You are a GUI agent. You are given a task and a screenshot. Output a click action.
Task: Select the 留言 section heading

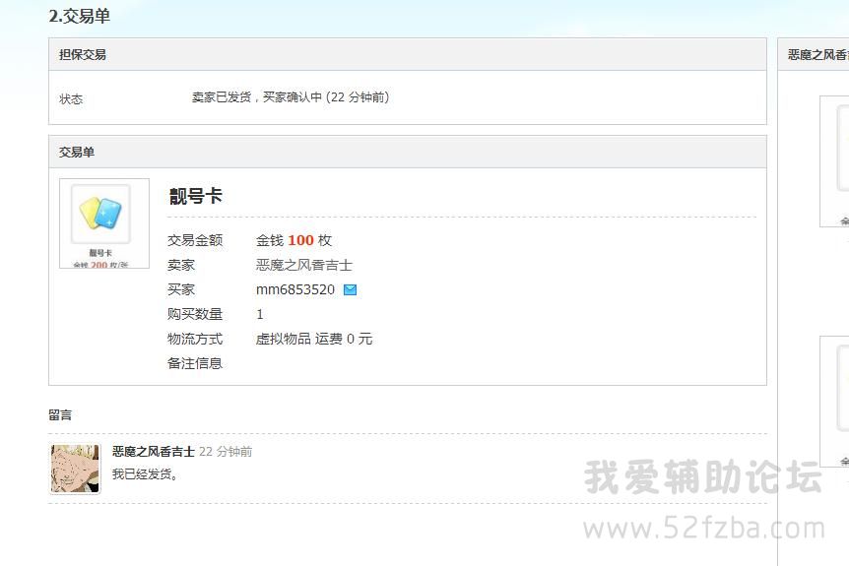pos(60,415)
